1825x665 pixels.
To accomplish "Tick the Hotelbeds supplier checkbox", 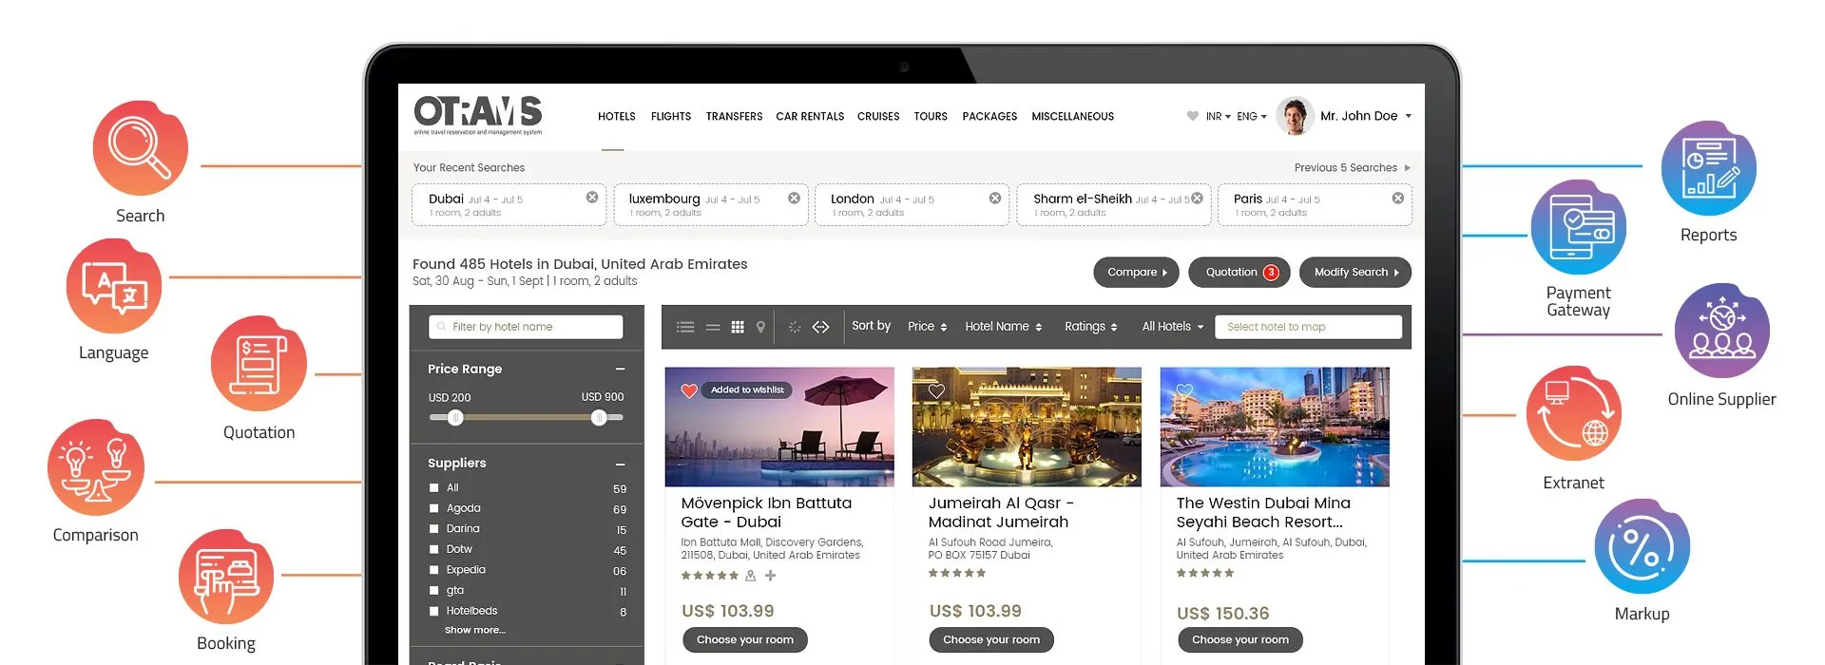I will [x=434, y=611].
